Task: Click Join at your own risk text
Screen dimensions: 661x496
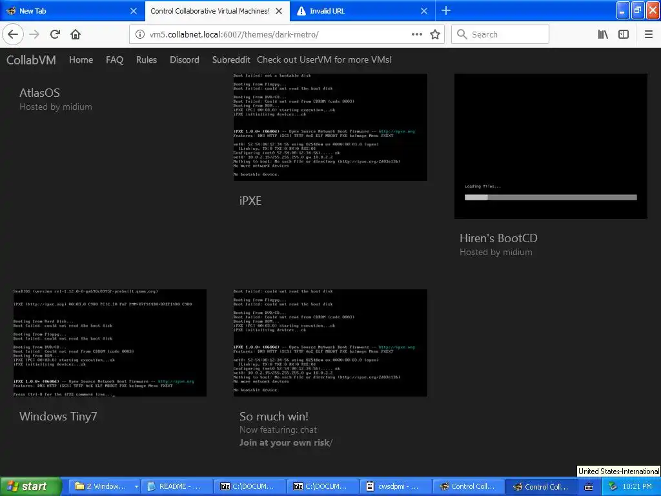Action: (x=286, y=443)
